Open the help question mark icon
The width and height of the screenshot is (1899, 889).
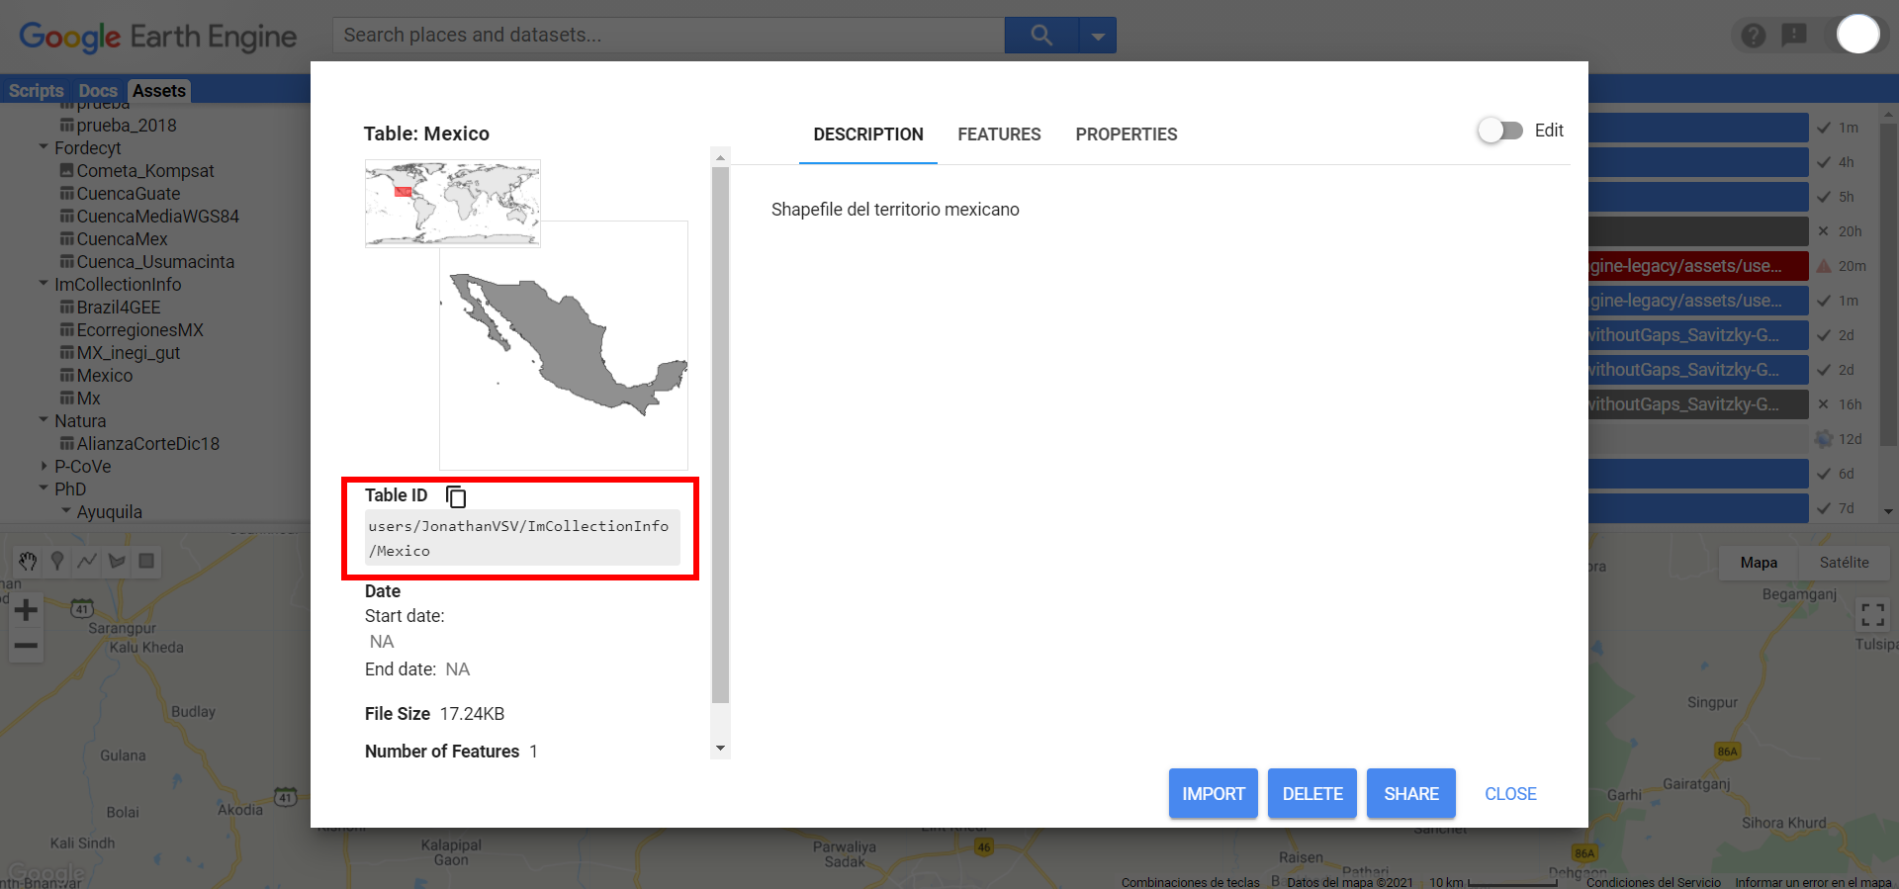[1754, 36]
